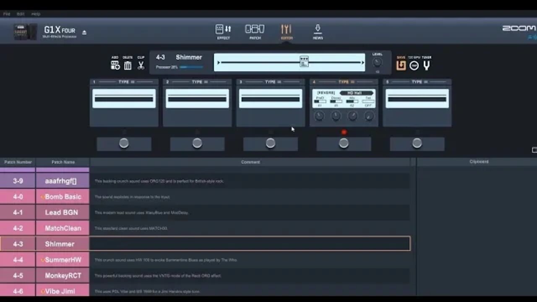
Task: Select empty effect display in slot 5
Action: click(417, 99)
